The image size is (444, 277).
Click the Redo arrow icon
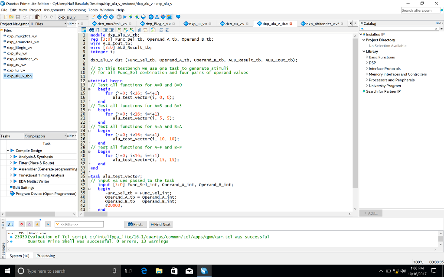click(51, 17)
